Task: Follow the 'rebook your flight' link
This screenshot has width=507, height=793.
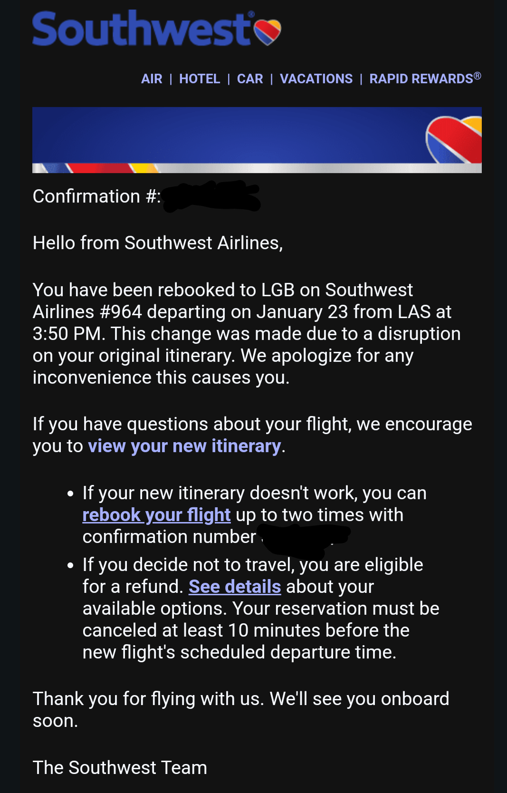Action: (156, 515)
